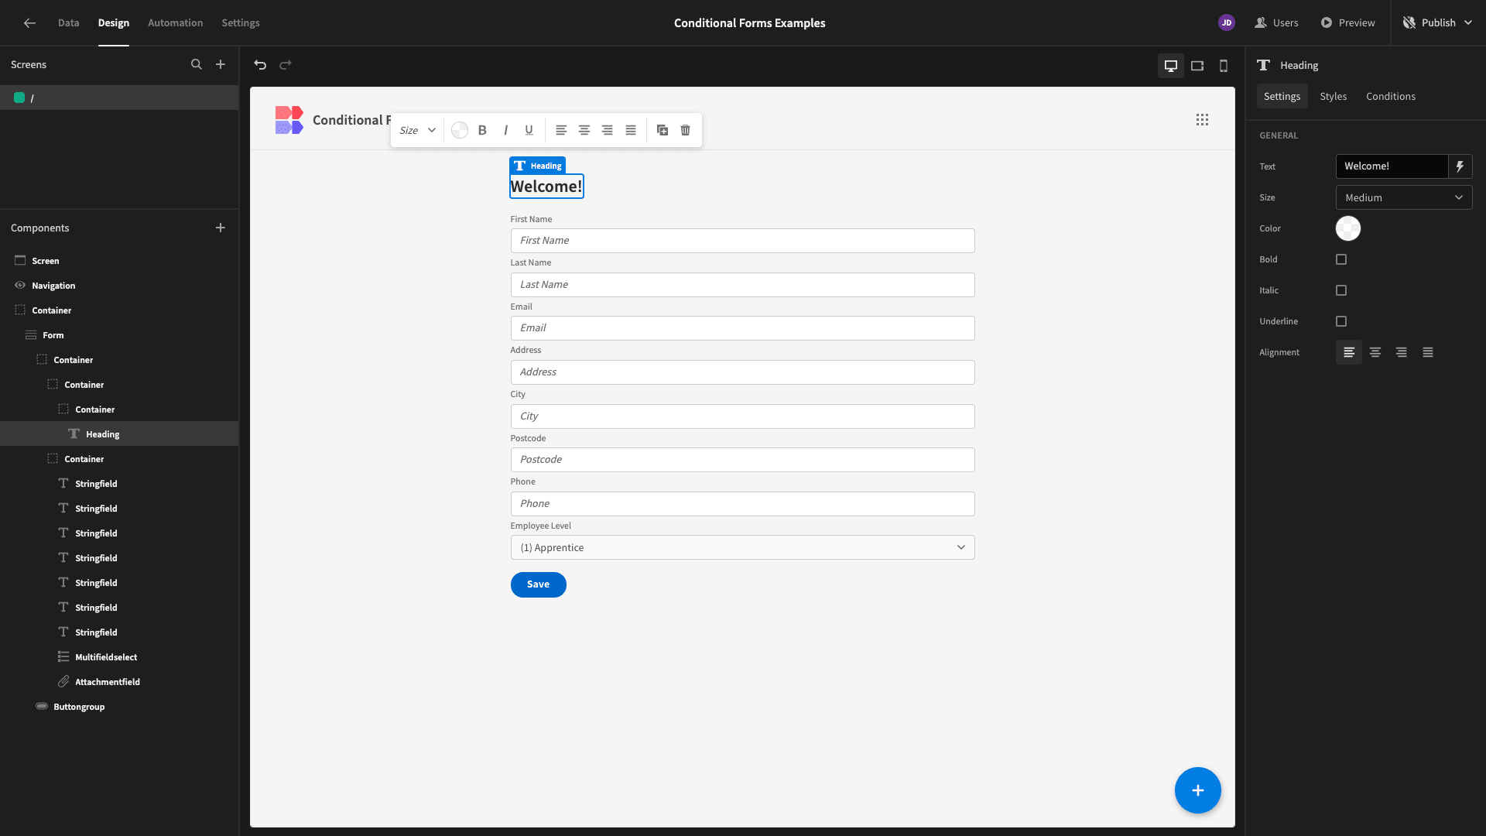1486x836 pixels.
Task: Undo the last change
Action: (x=260, y=65)
